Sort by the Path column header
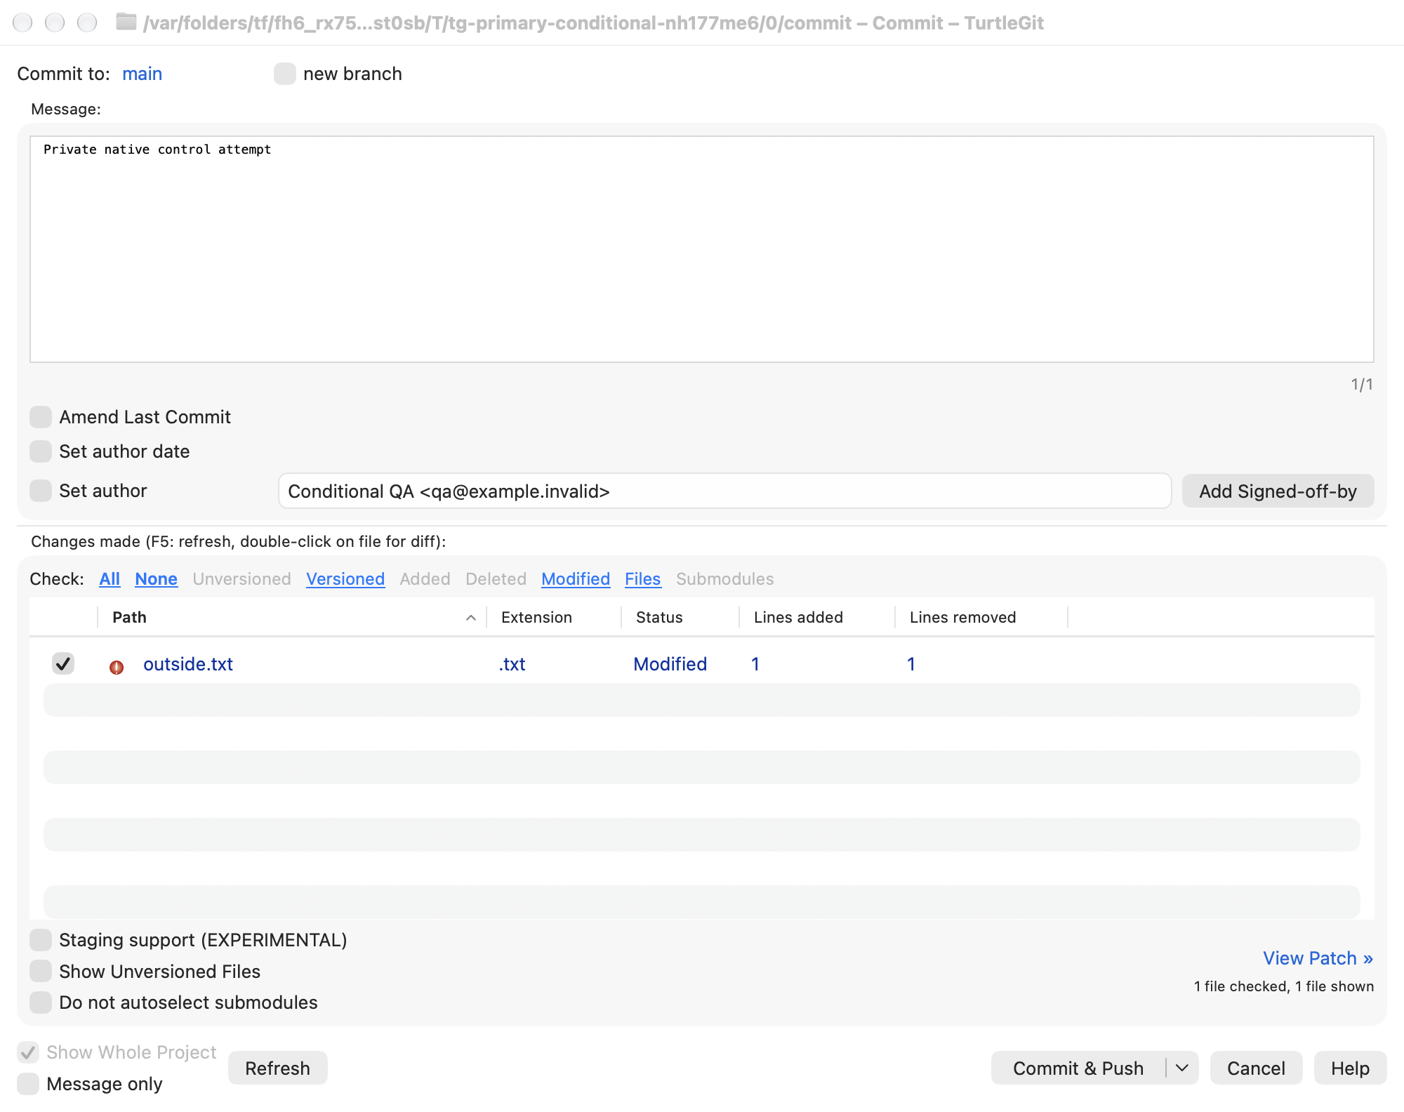 (x=291, y=618)
